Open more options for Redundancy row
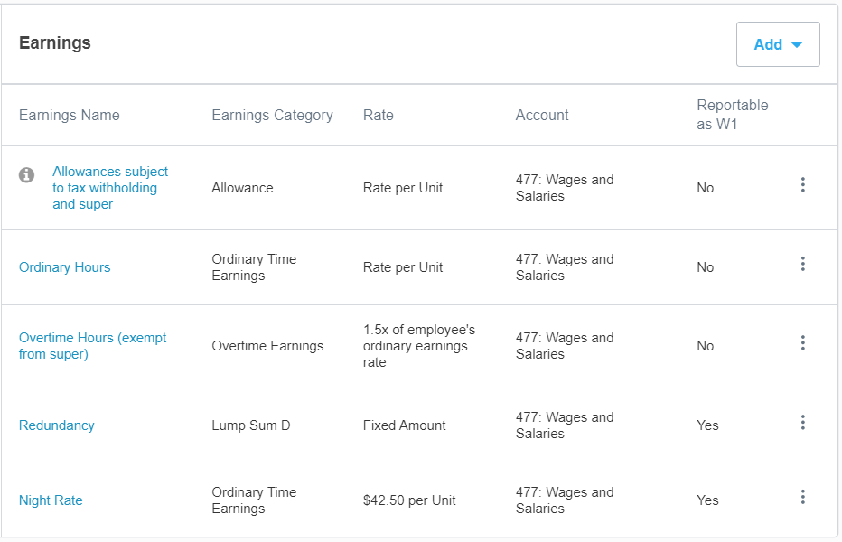Image resolution: width=842 pixels, height=542 pixels. (802, 423)
